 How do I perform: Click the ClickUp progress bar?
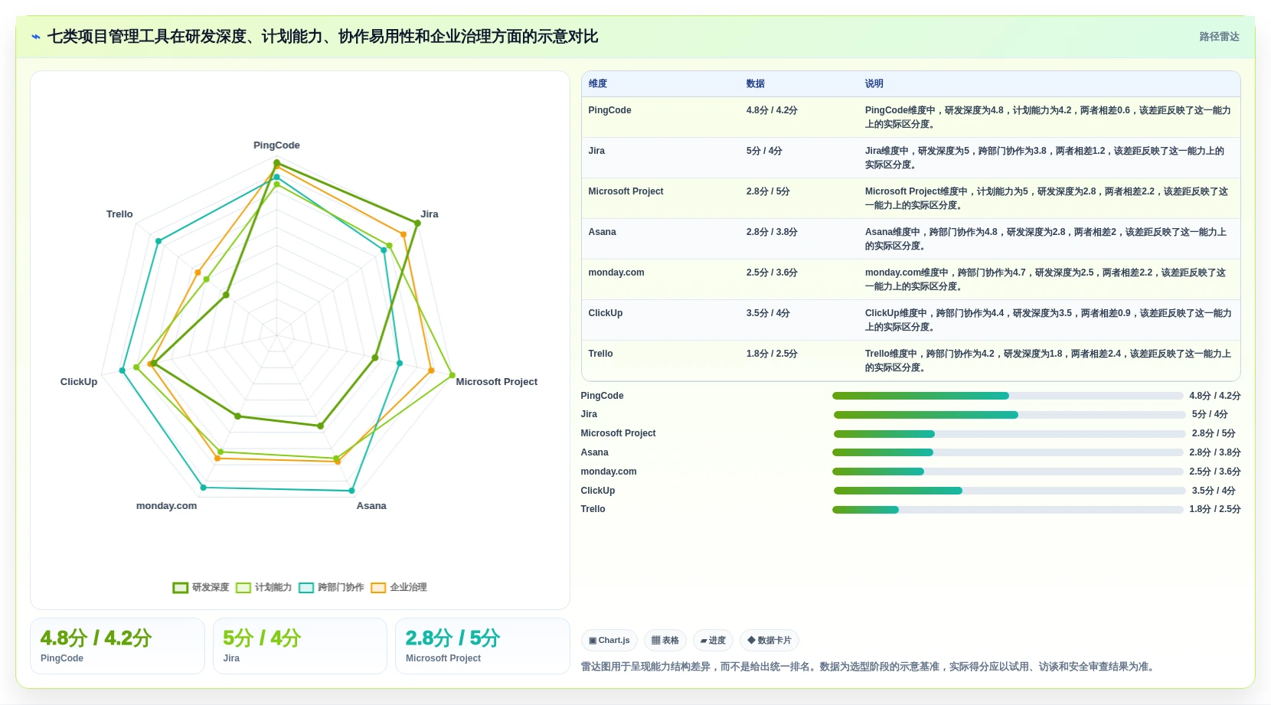pos(1009,491)
